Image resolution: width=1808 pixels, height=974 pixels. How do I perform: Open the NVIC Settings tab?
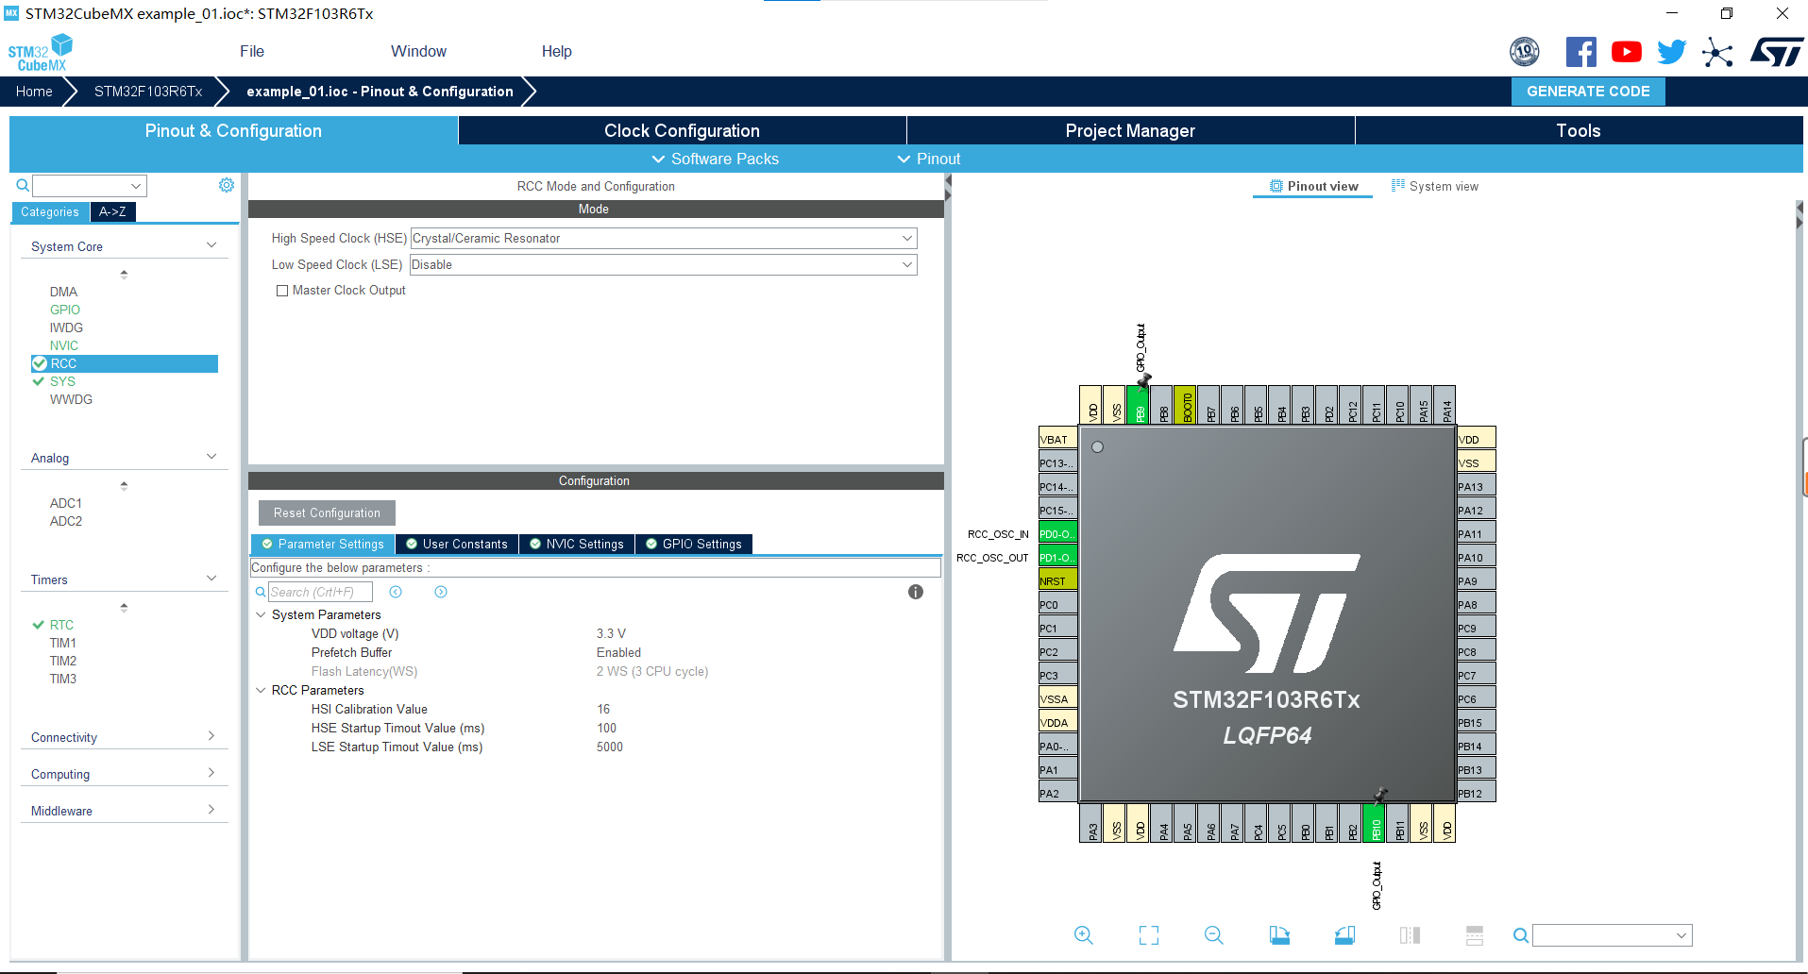coord(576,544)
